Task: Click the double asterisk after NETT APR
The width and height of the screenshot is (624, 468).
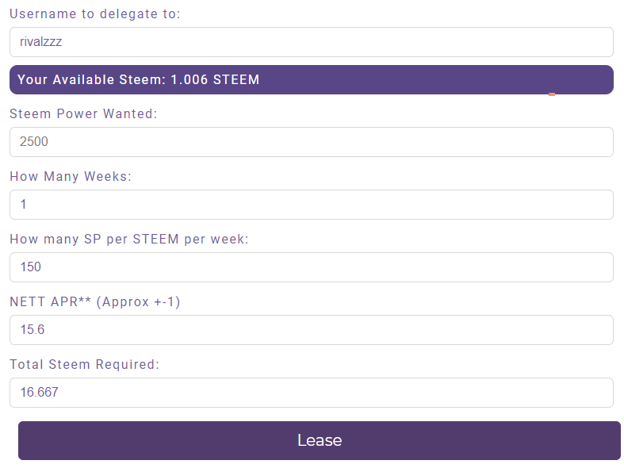Action: tap(84, 300)
